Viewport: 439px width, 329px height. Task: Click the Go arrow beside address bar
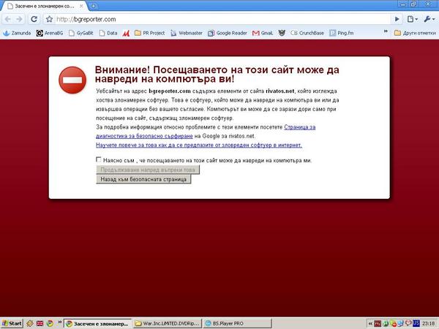pyautogui.click(x=397, y=19)
